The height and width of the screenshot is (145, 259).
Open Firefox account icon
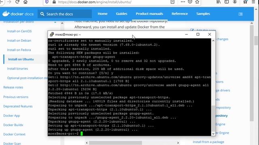(235, 2)
